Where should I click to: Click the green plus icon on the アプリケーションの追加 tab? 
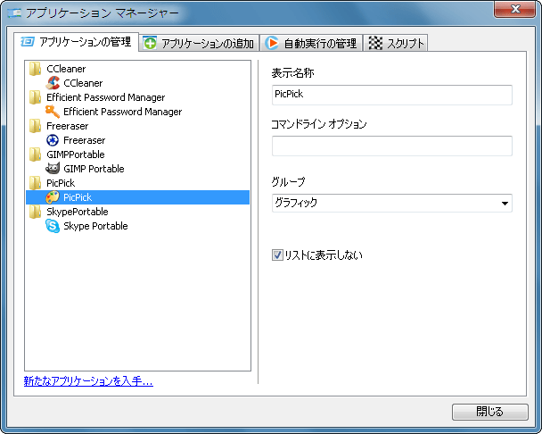tap(150, 43)
